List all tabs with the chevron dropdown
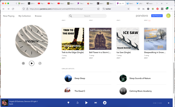175x107 pixels. click(x=167, y=3)
